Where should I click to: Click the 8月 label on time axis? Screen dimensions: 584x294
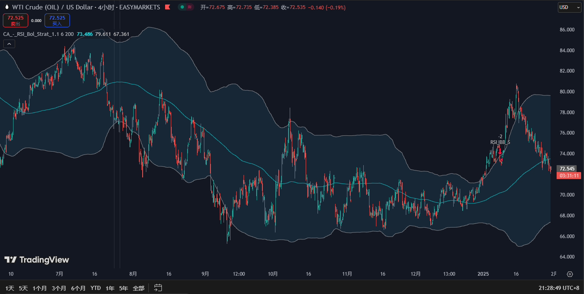(x=132, y=274)
